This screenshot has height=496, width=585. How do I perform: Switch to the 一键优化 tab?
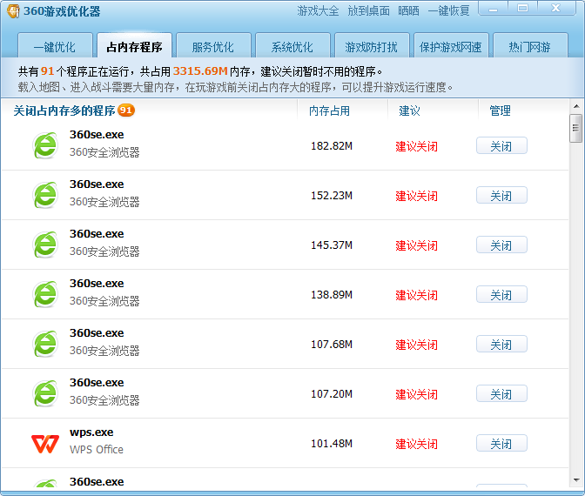[54, 47]
